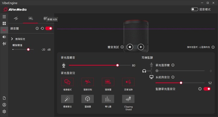This screenshot has height=117, width=218.
Task: Open settings gear icon in sidebar
Action: coord(4,112)
